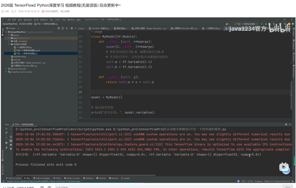Click the user account icon in toolbar
This screenshot has height=188, width=296.
pos(227,24)
